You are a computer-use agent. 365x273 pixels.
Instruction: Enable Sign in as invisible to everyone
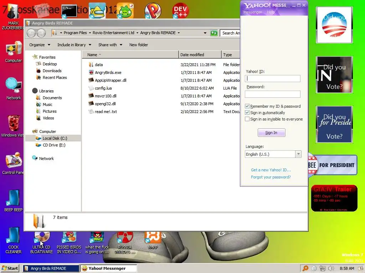point(247,119)
